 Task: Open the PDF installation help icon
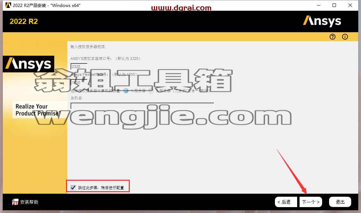15,202
